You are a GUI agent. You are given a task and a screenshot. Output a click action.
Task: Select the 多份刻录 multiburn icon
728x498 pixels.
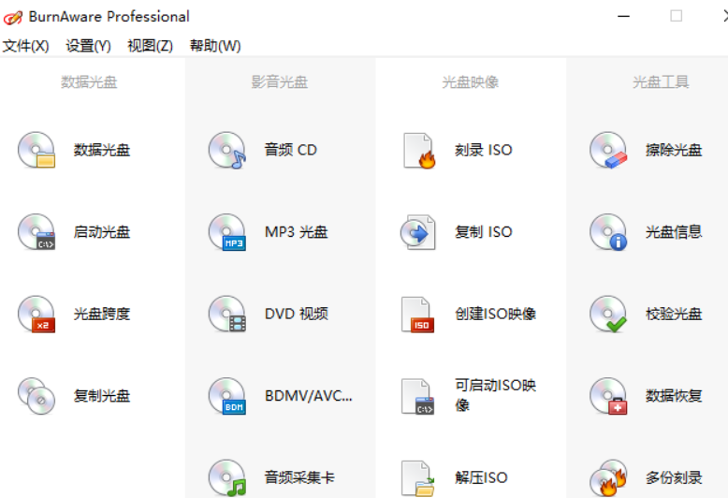pyautogui.click(x=608, y=477)
